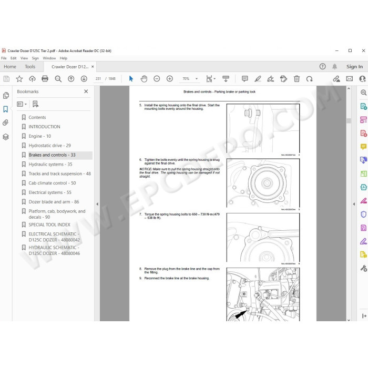The height and width of the screenshot is (368, 368).
Task: Collapse left navigation pane arrow
Action: [97, 204]
